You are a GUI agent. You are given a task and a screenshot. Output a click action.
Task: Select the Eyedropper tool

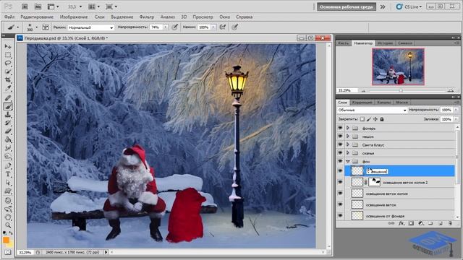[8, 88]
